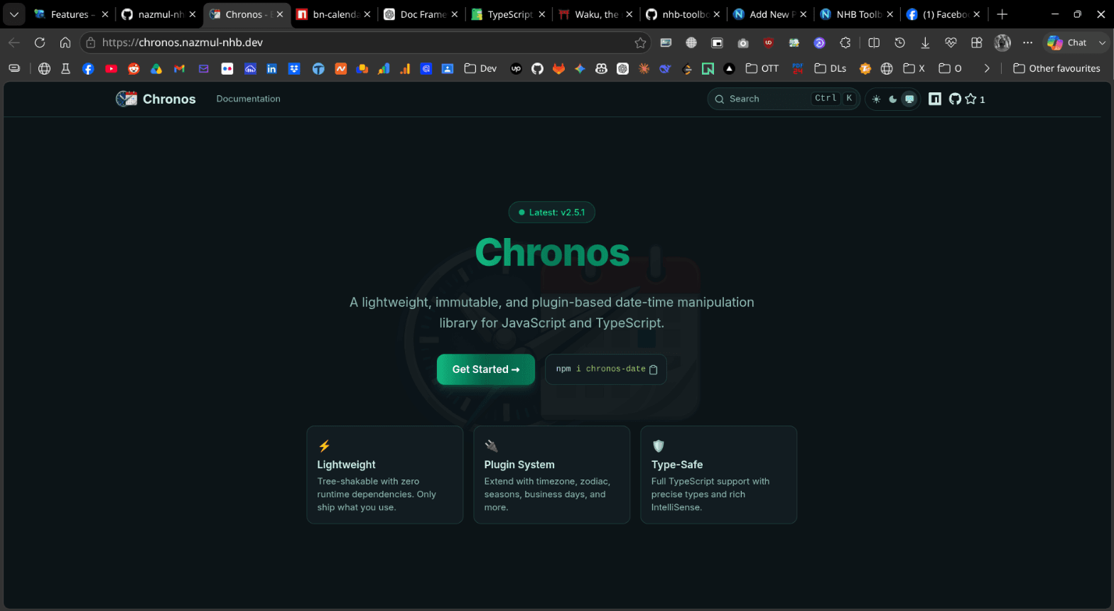Open Copilot Chat button
The height and width of the screenshot is (611, 1114).
pyautogui.click(x=1068, y=43)
